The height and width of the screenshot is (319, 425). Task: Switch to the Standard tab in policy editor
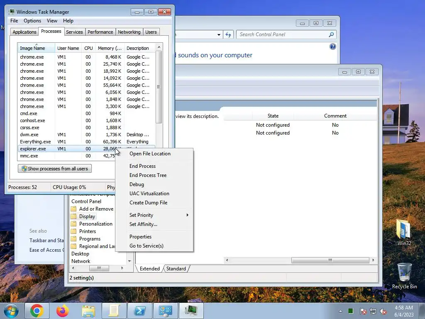point(176,269)
